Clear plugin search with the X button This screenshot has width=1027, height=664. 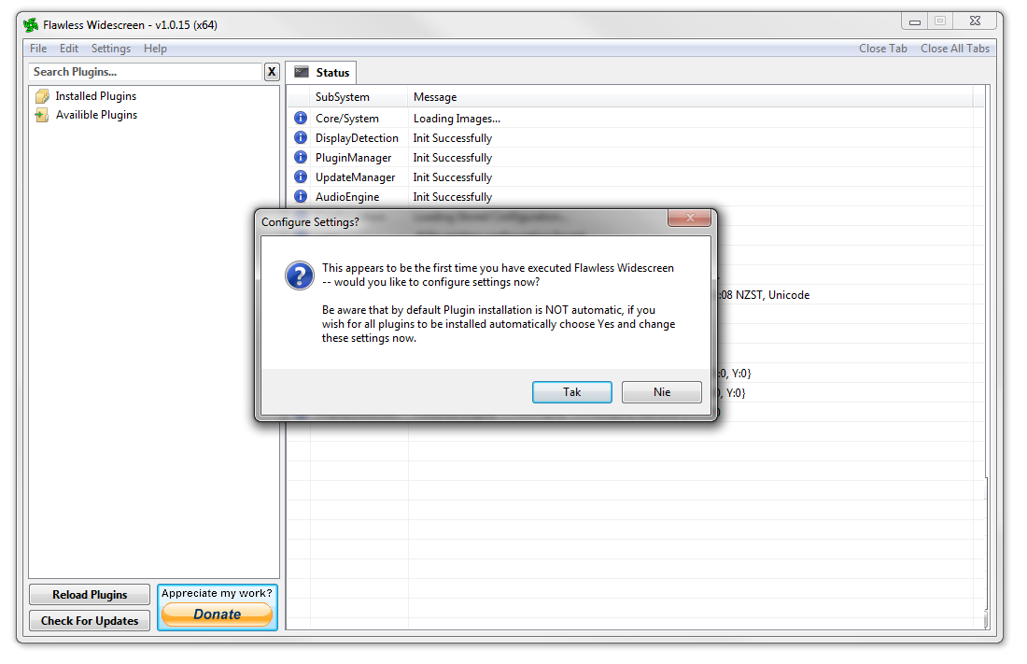pos(272,72)
